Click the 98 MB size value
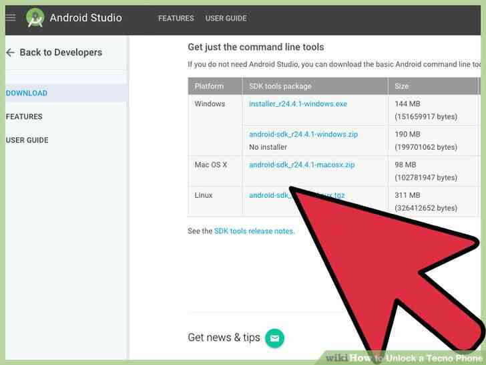Viewport: 486px width, 365px height. tap(405, 165)
